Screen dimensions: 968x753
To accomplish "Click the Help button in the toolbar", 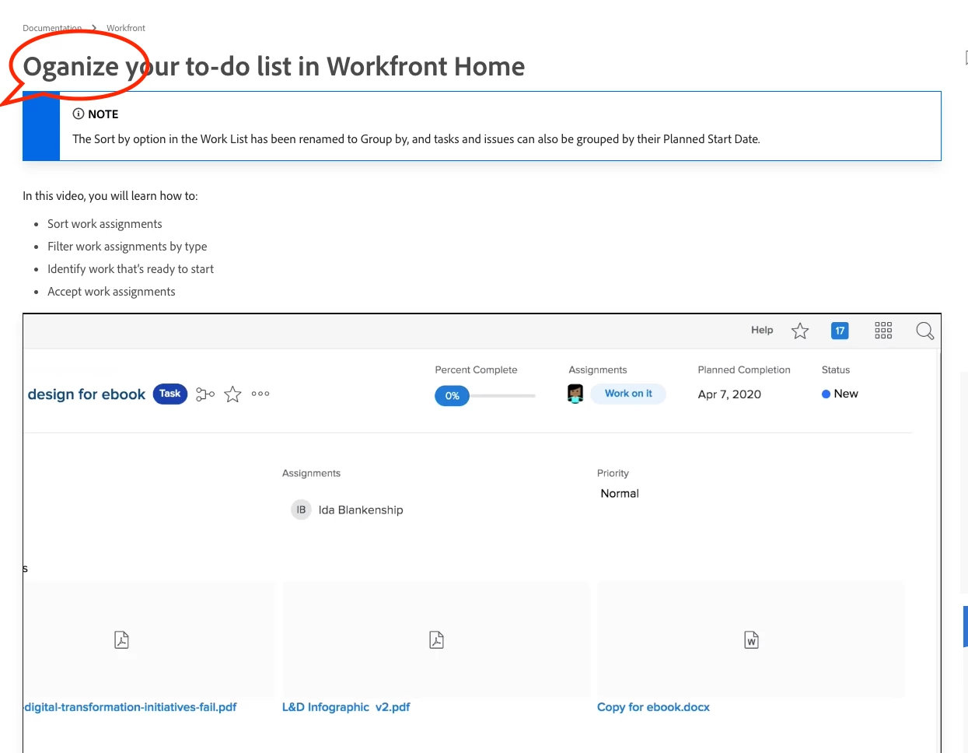I will click(762, 330).
